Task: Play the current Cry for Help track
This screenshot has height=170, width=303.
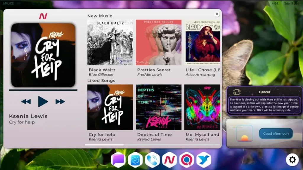Action: (43, 102)
